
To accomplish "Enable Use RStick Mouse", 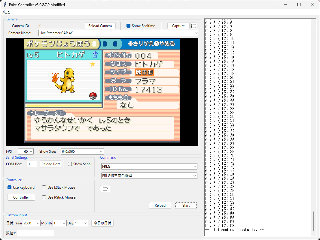I will tap(44, 197).
